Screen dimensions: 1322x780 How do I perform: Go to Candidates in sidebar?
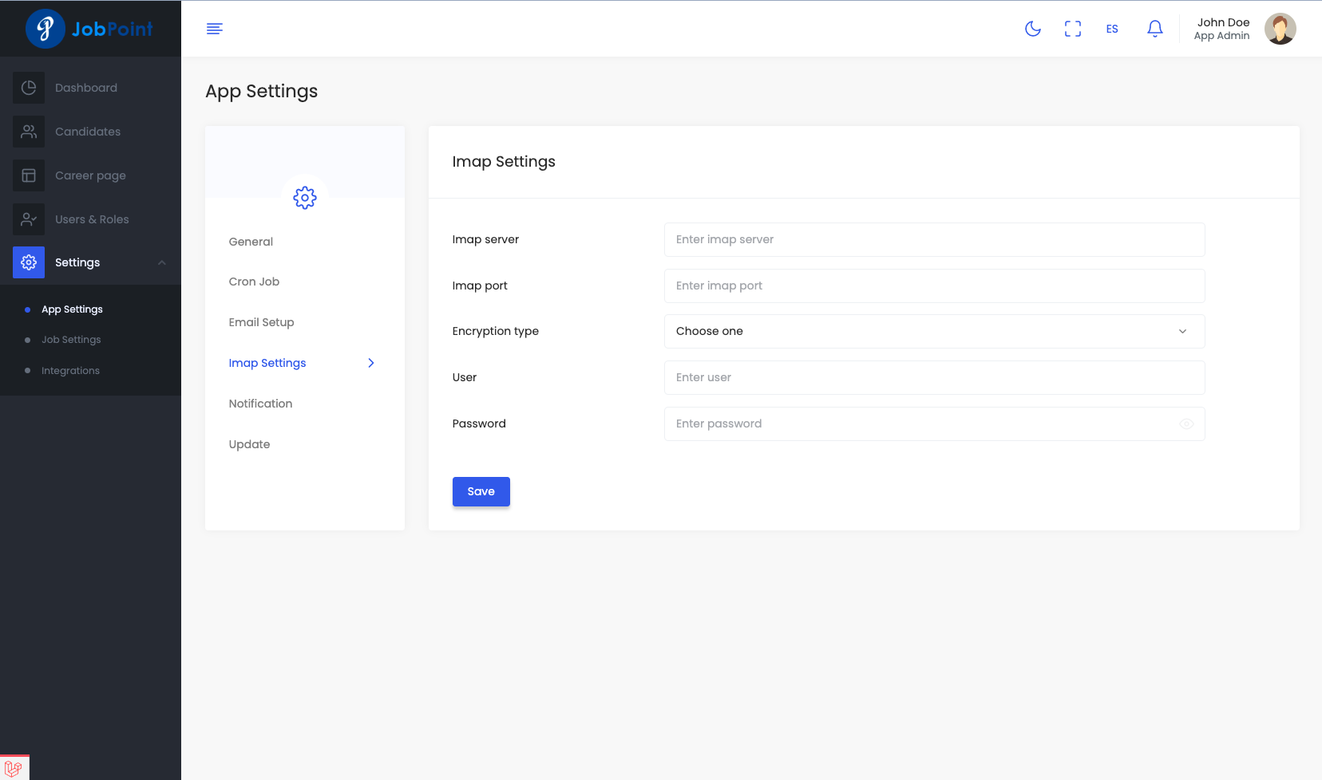[x=87, y=132]
